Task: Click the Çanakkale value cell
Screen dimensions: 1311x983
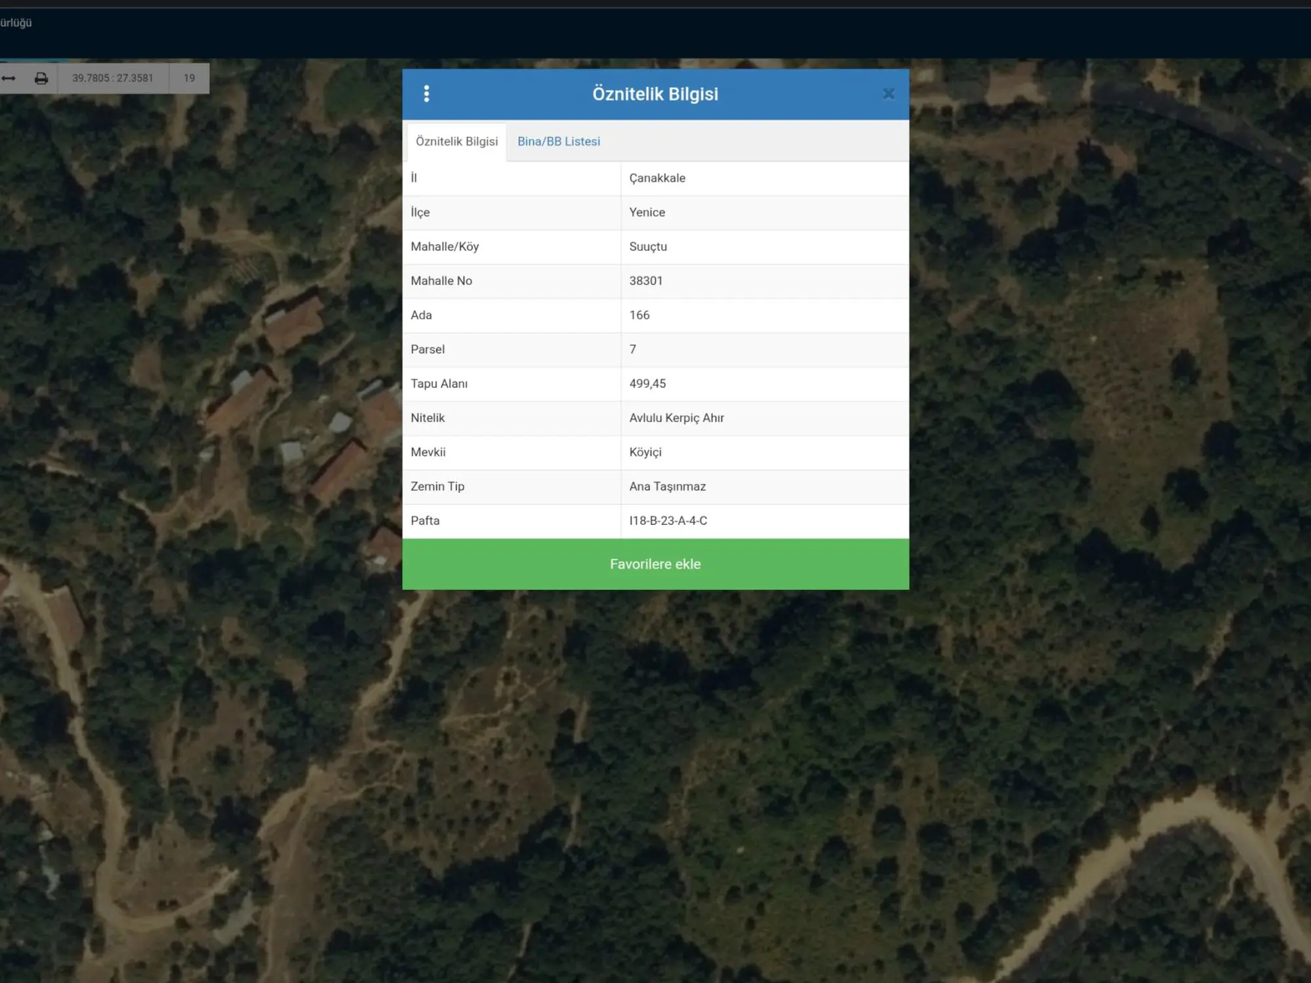Action: 765,178
